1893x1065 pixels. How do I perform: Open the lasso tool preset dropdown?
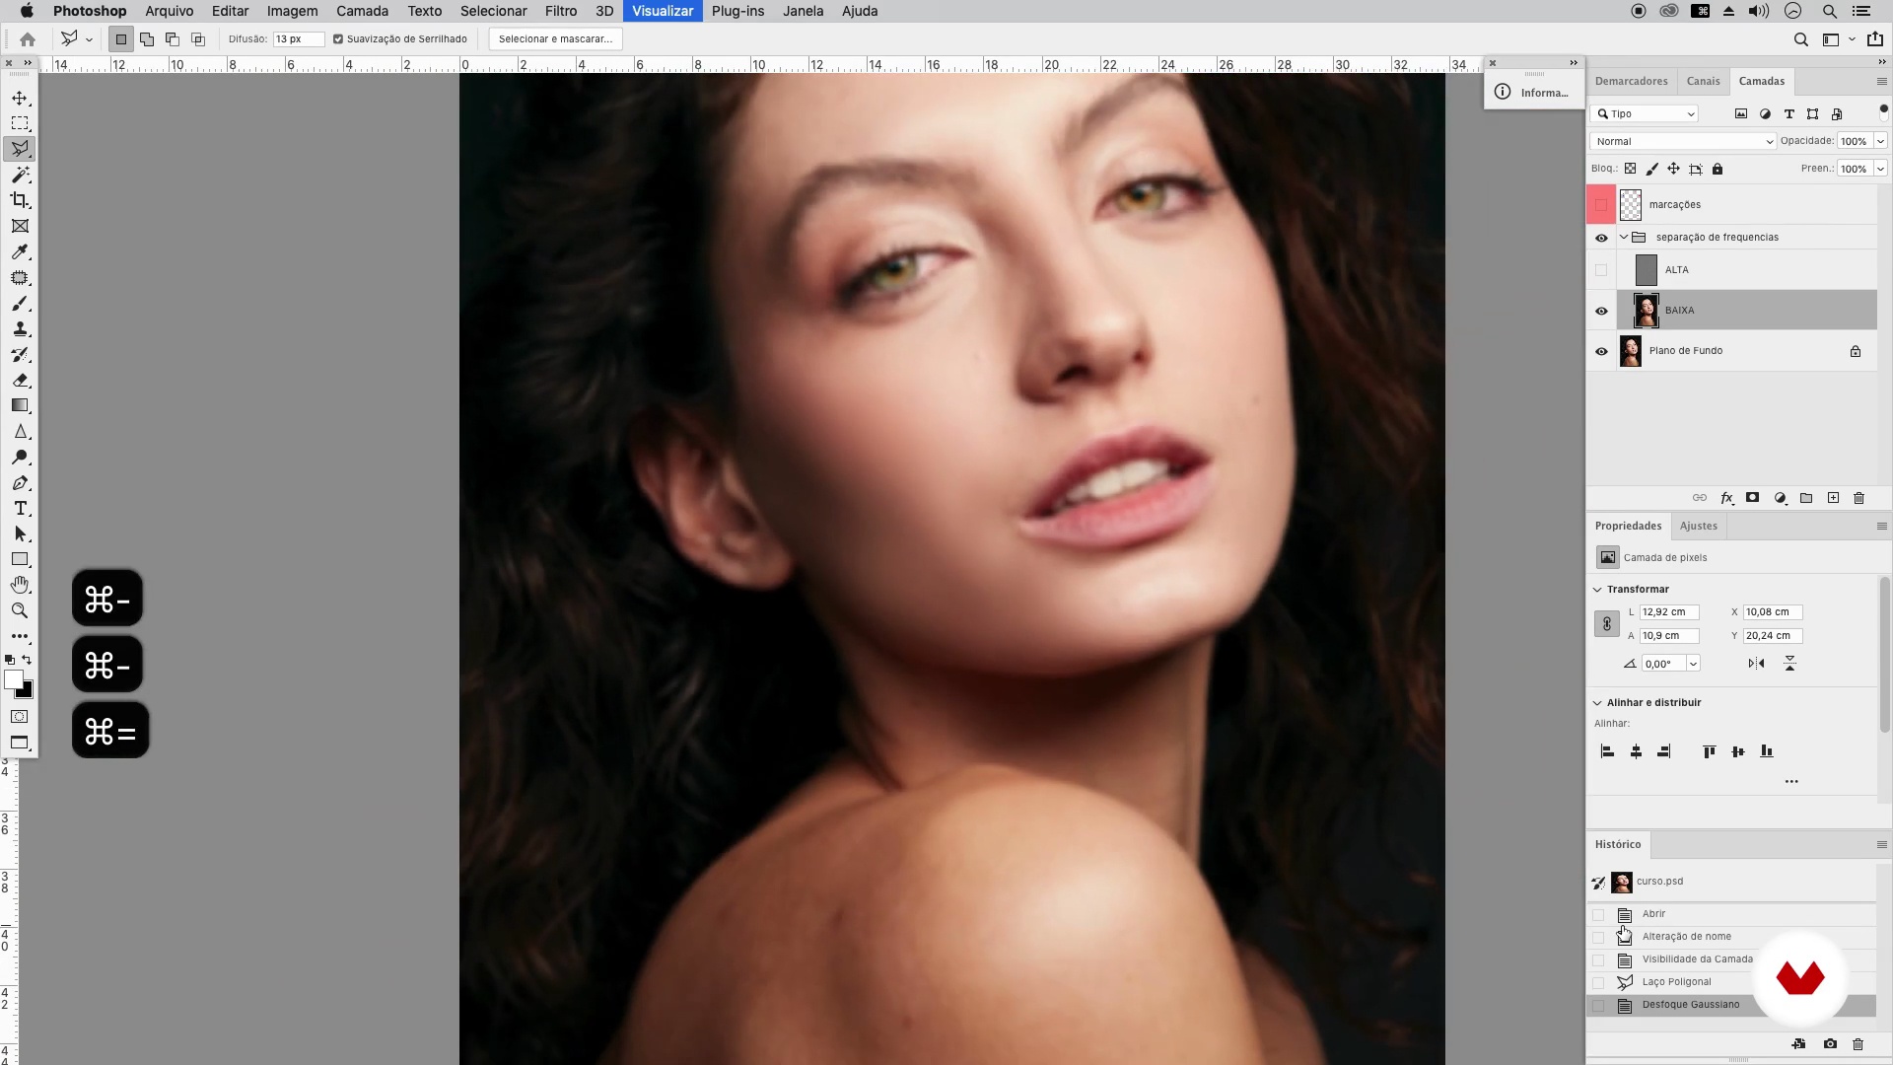coord(89,39)
